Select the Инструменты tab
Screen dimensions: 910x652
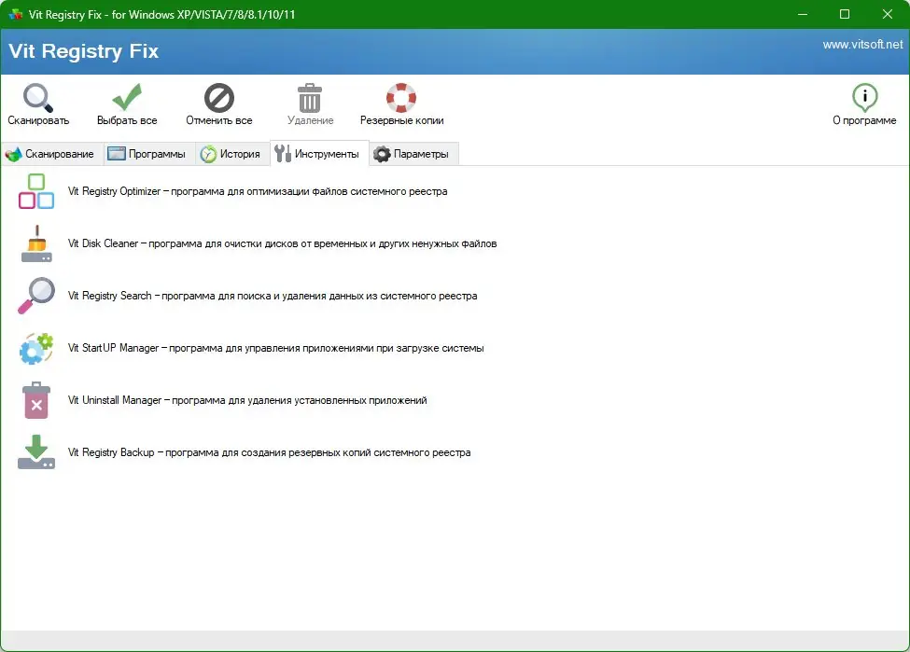319,154
